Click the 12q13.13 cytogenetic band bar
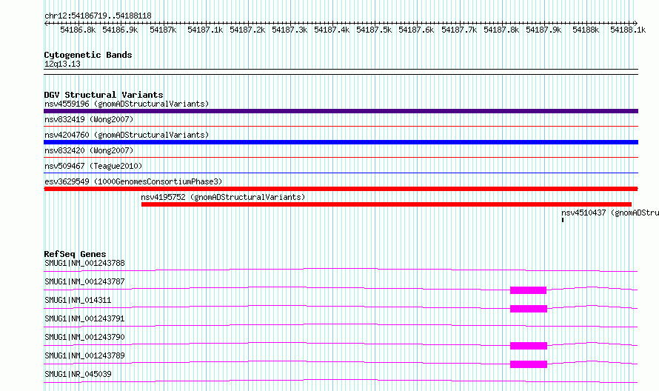The width and height of the screenshot is (659, 391). [341, 72]
